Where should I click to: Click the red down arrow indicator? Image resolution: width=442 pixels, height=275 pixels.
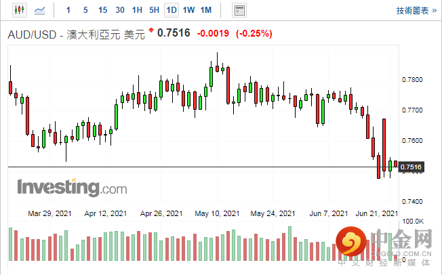(x=151, y=30)
